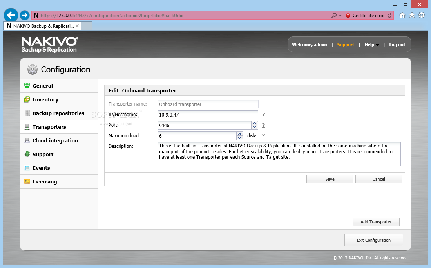Image resolution: width=431 pixels, height=268 pixels.
Task: Click the Support bug icon in sidebar
Action: click(x=27, y=154)
